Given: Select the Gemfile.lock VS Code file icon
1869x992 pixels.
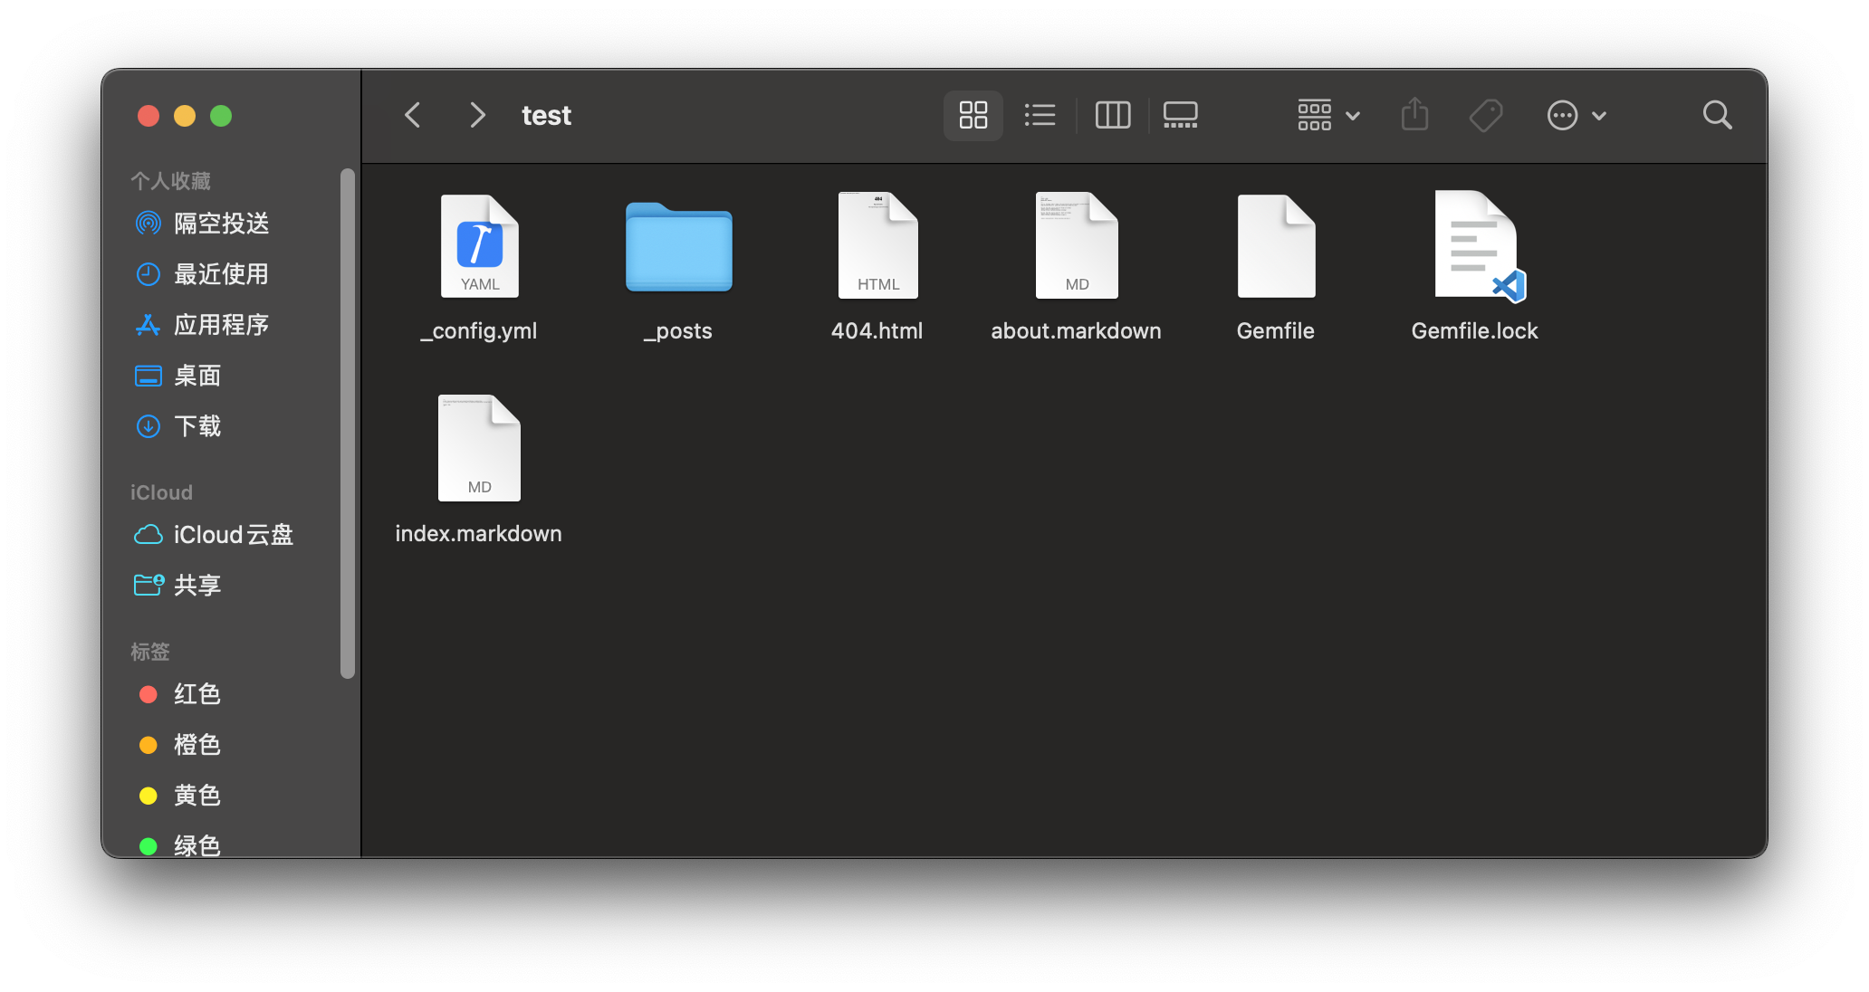Looking at the screenshot, I should click(1480, 246).
